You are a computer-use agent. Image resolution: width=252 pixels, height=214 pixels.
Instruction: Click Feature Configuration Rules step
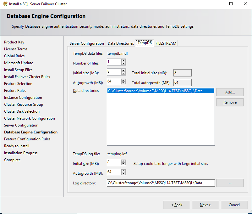[27, 139]
